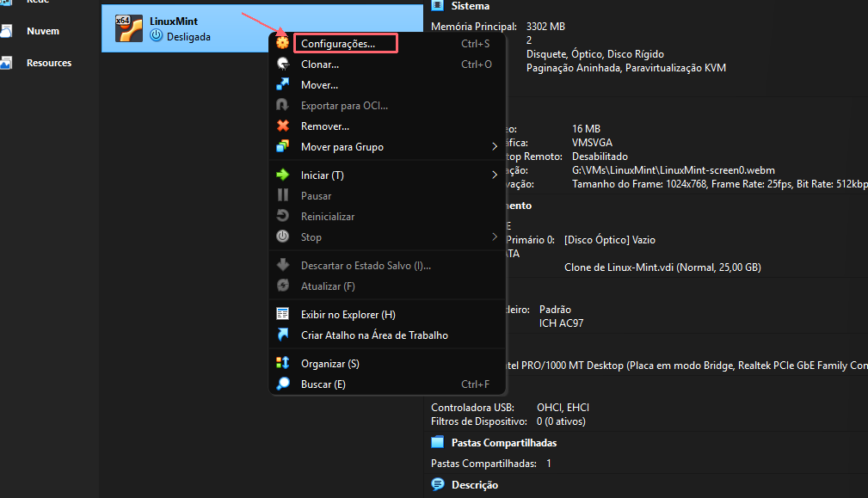
Task: Click the Nuvem sidebar icon
Action: tap(5, 31)
